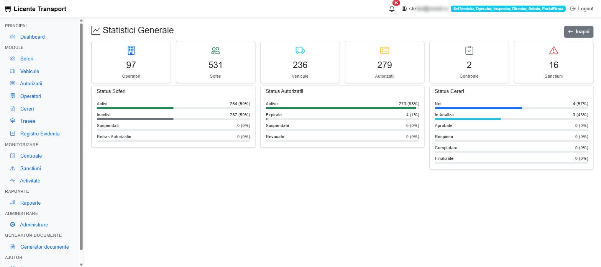
Task: Click the roles badge starting with SefServiciu
Action: (x=508, y=9)
